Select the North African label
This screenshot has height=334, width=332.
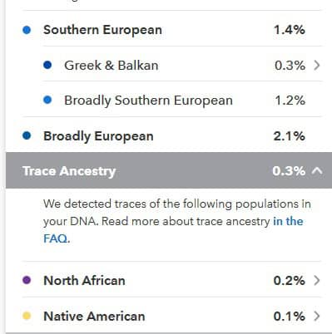click(84, 281)
